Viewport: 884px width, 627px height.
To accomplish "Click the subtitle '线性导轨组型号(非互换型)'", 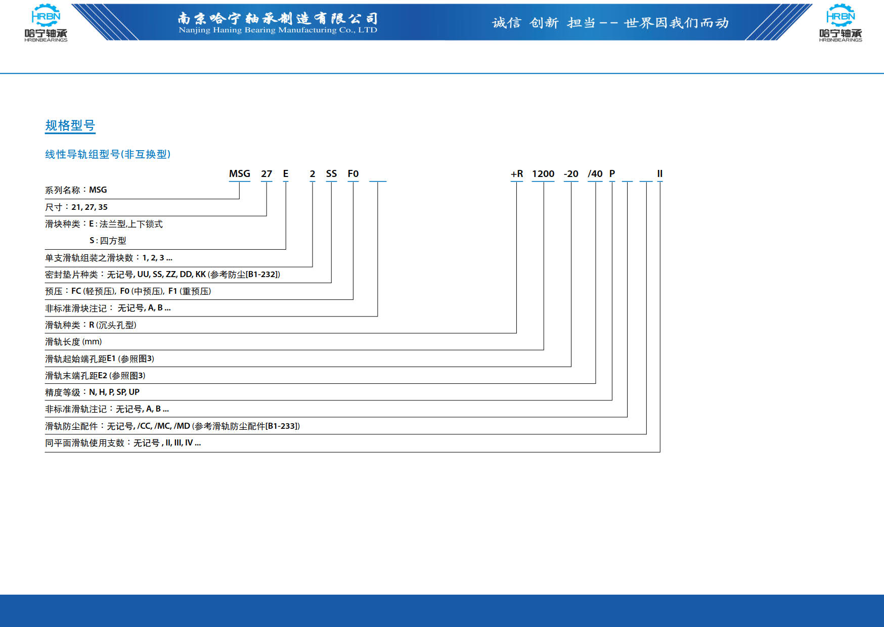I will tap(108, 154).
